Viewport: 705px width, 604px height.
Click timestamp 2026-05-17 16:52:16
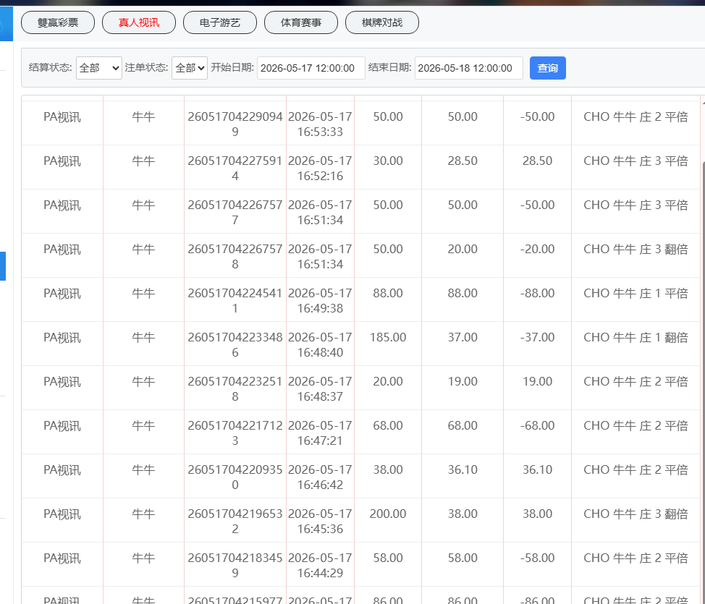(320, 168)
